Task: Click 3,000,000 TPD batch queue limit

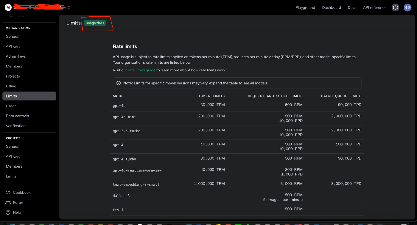Action: point(346,184)
